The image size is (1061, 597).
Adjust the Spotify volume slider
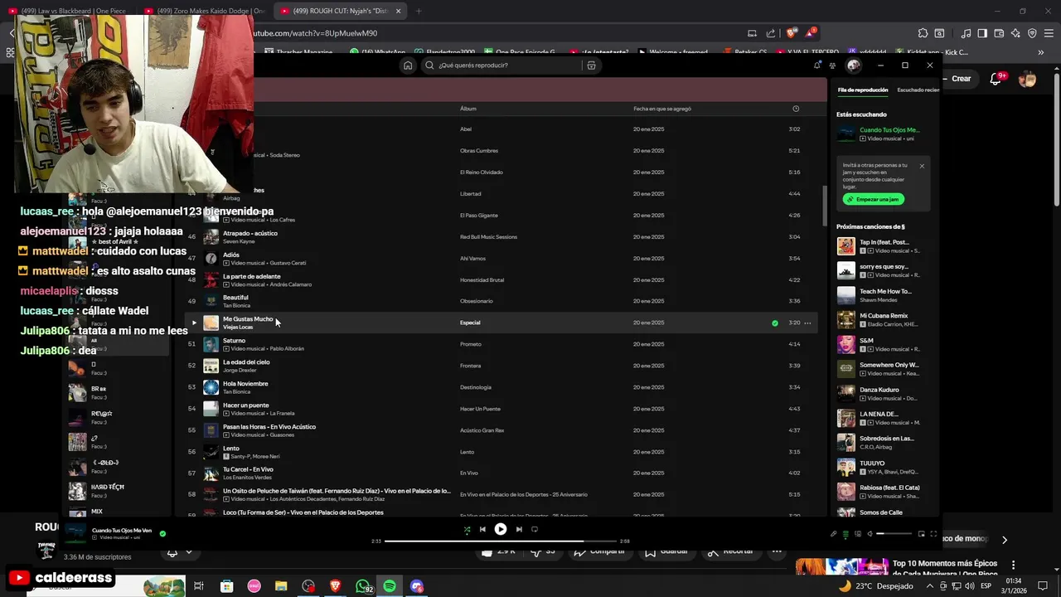pos(894,534)
